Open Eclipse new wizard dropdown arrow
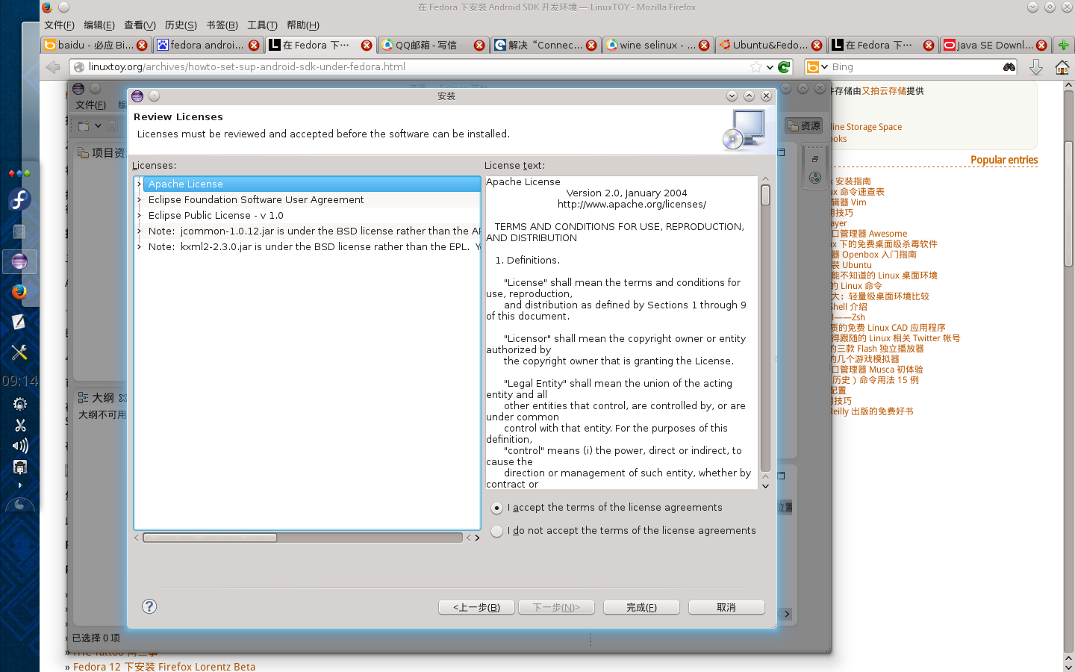This screenshot has height=672, width=1075. [x=97, y=126]
